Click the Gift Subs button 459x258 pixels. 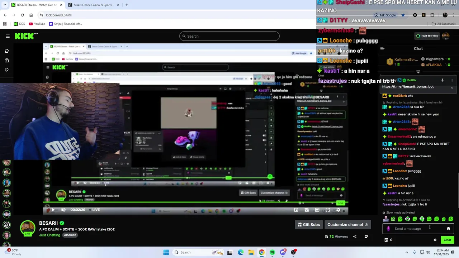(309, 225)
